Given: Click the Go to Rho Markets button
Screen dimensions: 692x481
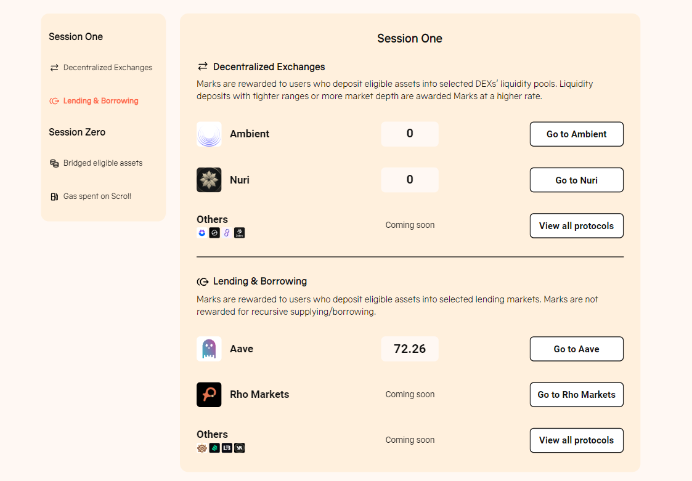Looking at the screenshot, I should 576,395.
